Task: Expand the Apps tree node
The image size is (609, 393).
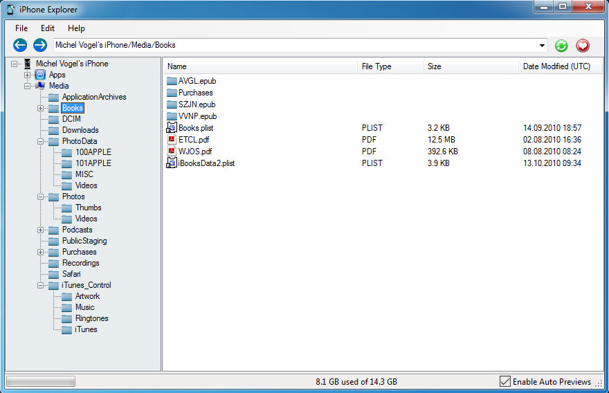Action: coord(27,75)
